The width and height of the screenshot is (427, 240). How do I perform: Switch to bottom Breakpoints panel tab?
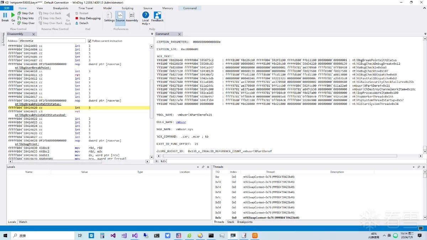tap(245, 222)
